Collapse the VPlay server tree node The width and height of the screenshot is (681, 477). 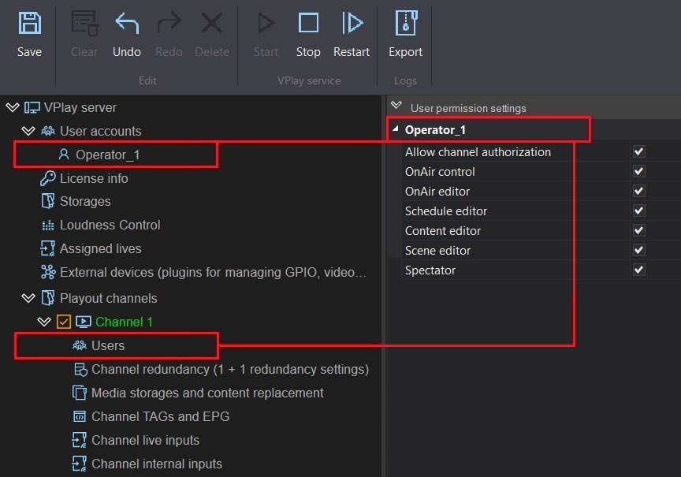[13, 107]
